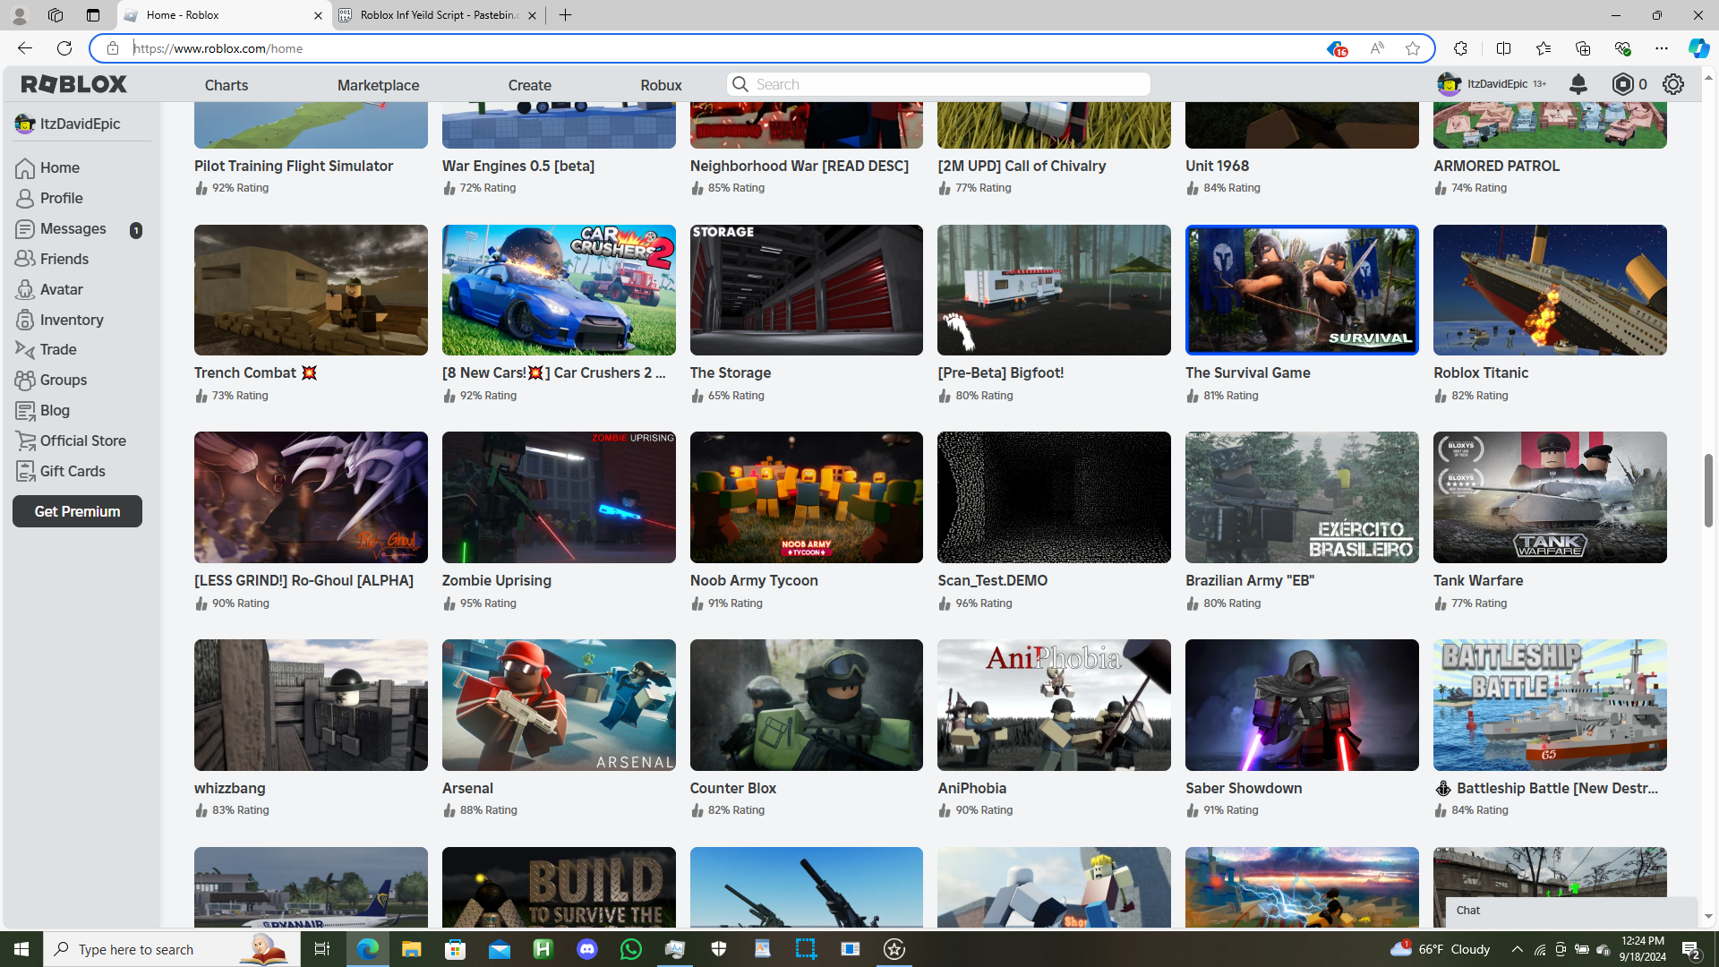The width and height of the screenshot is (1719, 967).
Task: Click the Roblox logo
Action: [x=74, y=84]
